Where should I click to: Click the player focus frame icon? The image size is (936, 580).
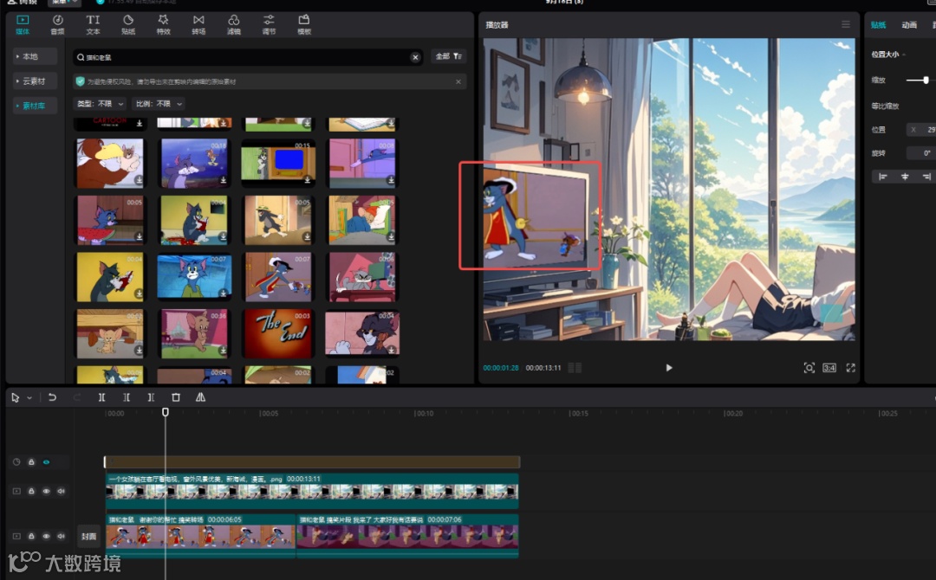(x=809, y=368)
